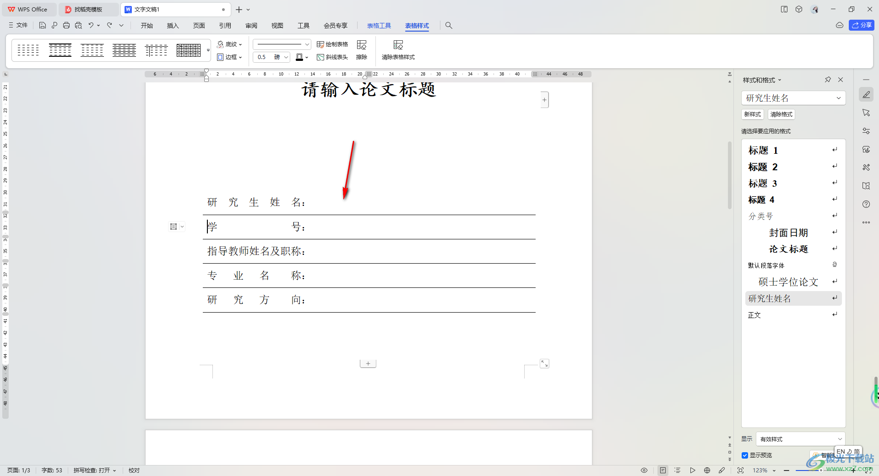The width and height of the screenshot is (879, 476).
Task: Switch to web layout globe view
Action: tap(707, 471)
